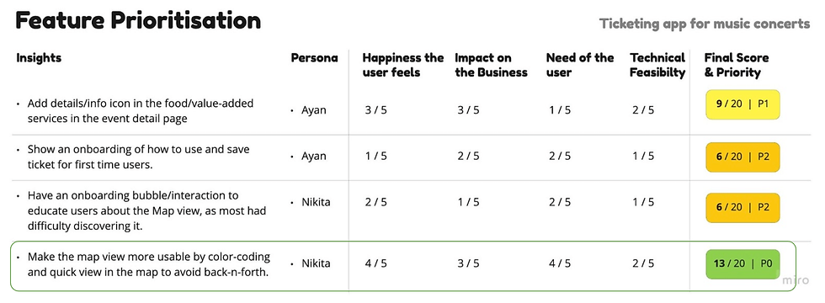Select the Technical Feasibilty column header

(657, 65)
